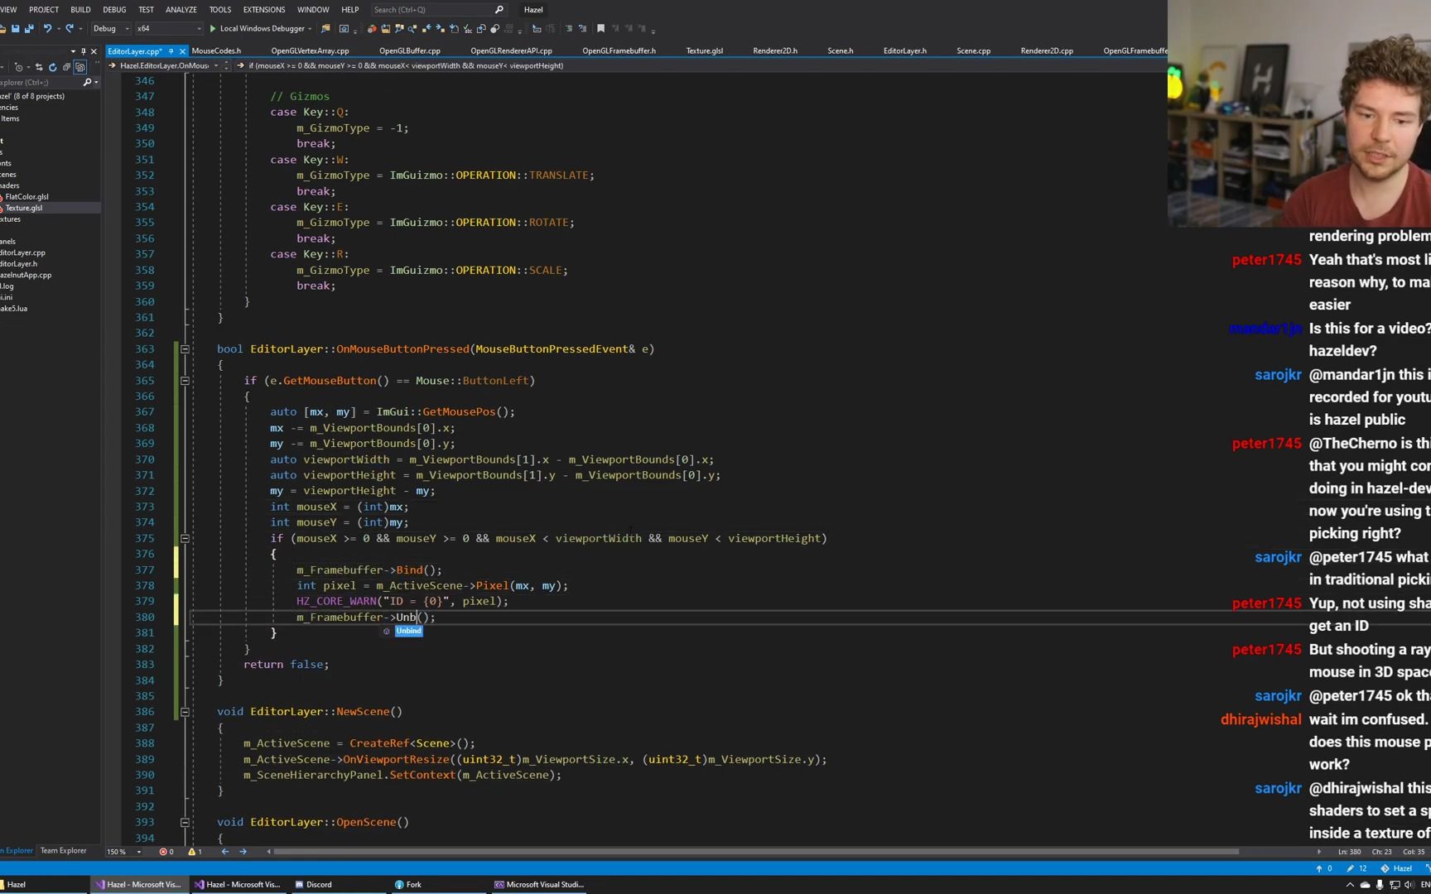Viewport: 1431px width, 894px height.
Task: Collapse the if block at line 365
Action: pyautogui.click(x=185, y=381)
